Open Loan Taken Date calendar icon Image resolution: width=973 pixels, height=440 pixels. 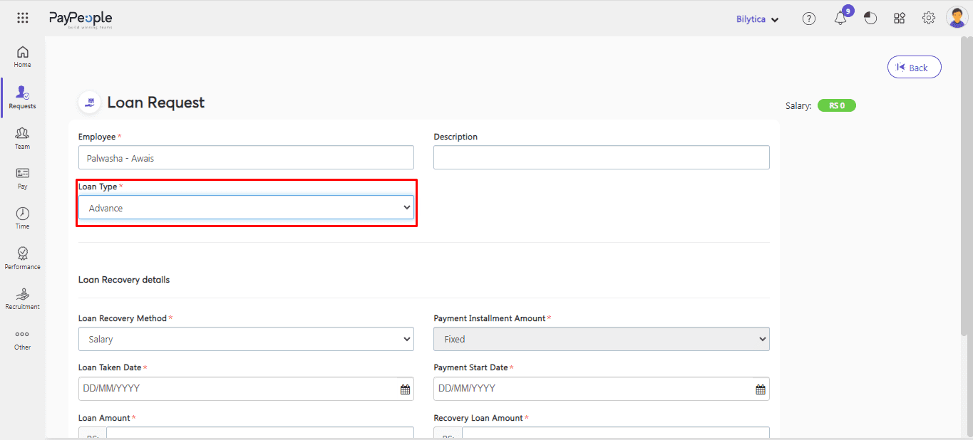405,389
